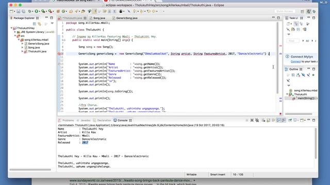Viewport: 330px width, 185px height.
Task: Collapse the TholukuthiHey project node
Action: point(11,28)
